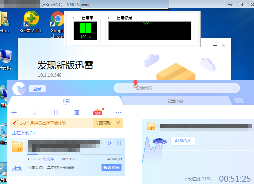Go back with the search bar left arrow
The width and height of the screenshot is (254, 184).
pyautogui.click(x=119, y=88)
